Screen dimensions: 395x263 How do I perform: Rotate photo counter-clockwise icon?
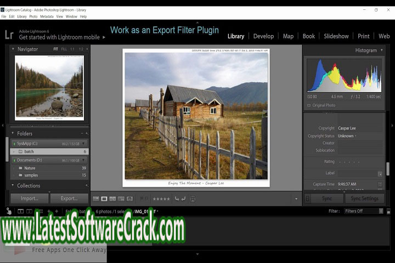(x=177, y=199)
